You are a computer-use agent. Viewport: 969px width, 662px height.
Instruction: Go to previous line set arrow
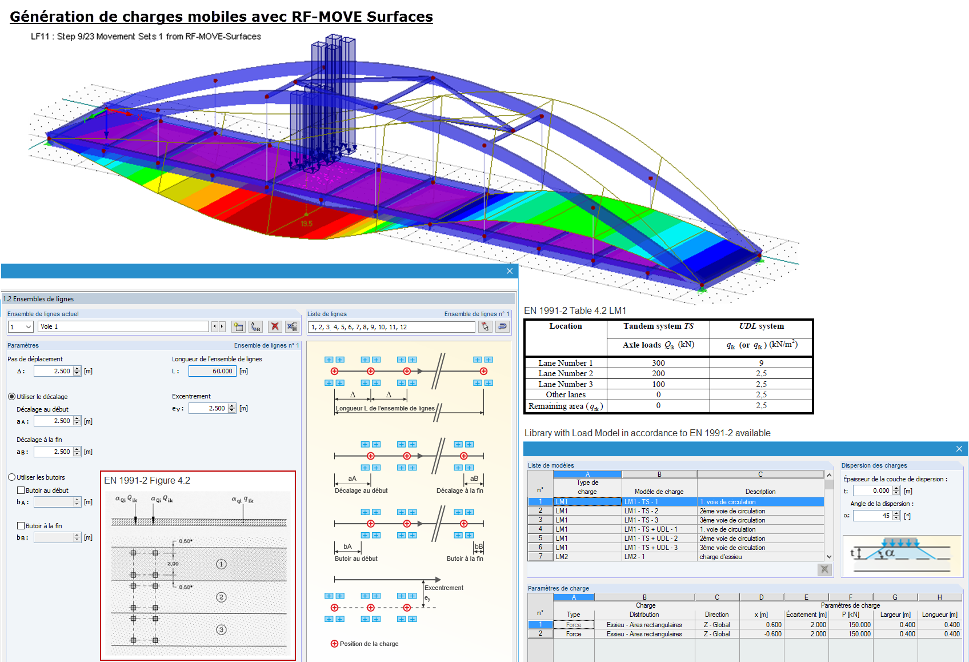(x=215, y=326)
